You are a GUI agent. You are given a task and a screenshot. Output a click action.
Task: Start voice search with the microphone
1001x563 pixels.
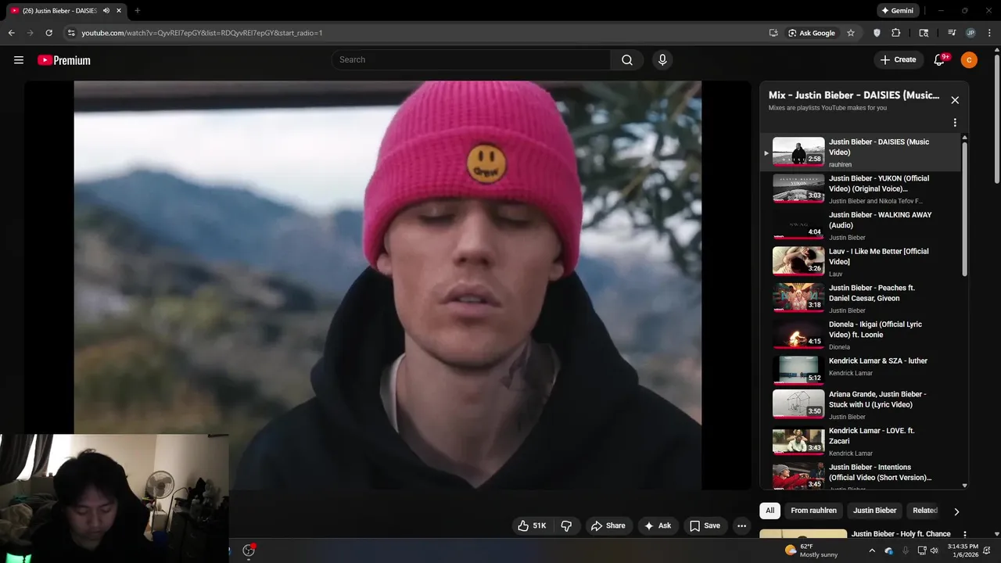[662, 59]
